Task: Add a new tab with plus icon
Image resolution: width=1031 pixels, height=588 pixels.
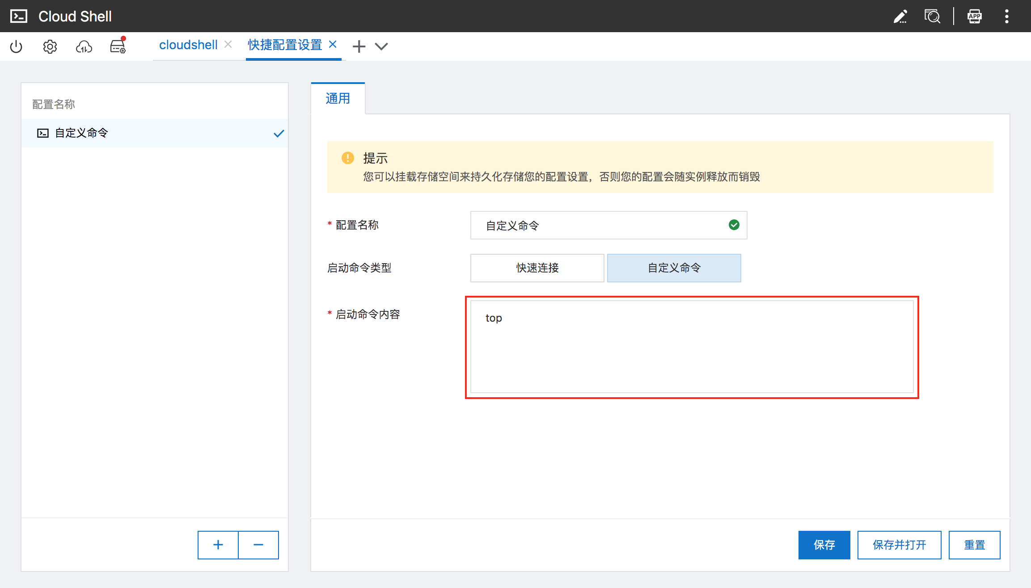Action: [359, 46]
